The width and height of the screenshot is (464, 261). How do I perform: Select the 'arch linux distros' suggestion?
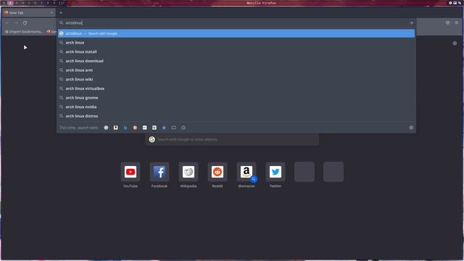[x=236, y=116]
